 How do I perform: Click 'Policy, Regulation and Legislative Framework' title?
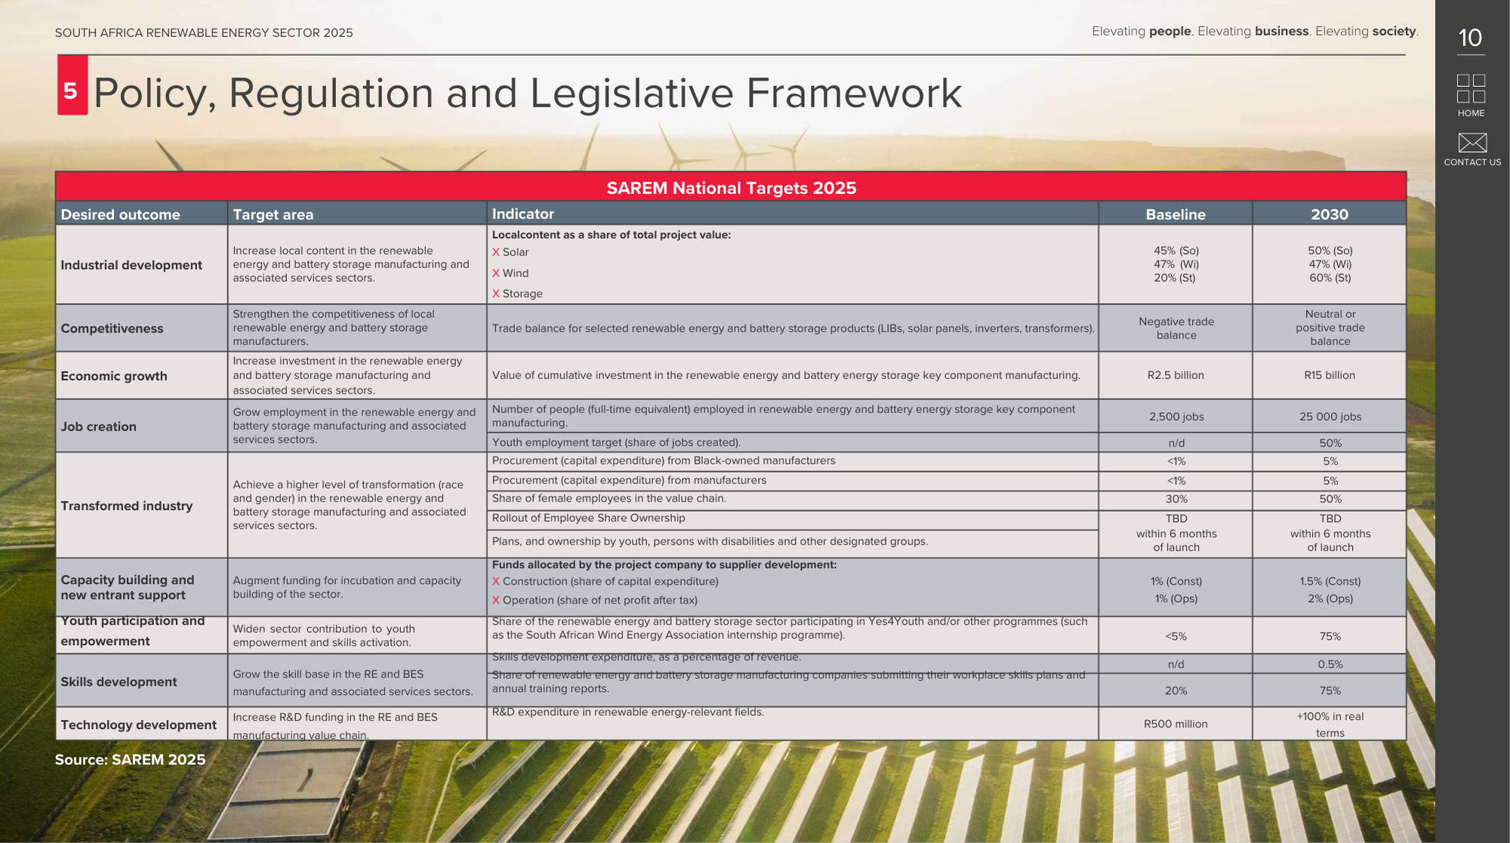tap(527, 93)
